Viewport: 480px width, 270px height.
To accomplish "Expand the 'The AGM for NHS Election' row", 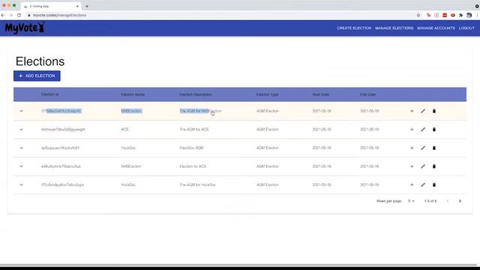I will pyautogui.click(x=22, y=111).
